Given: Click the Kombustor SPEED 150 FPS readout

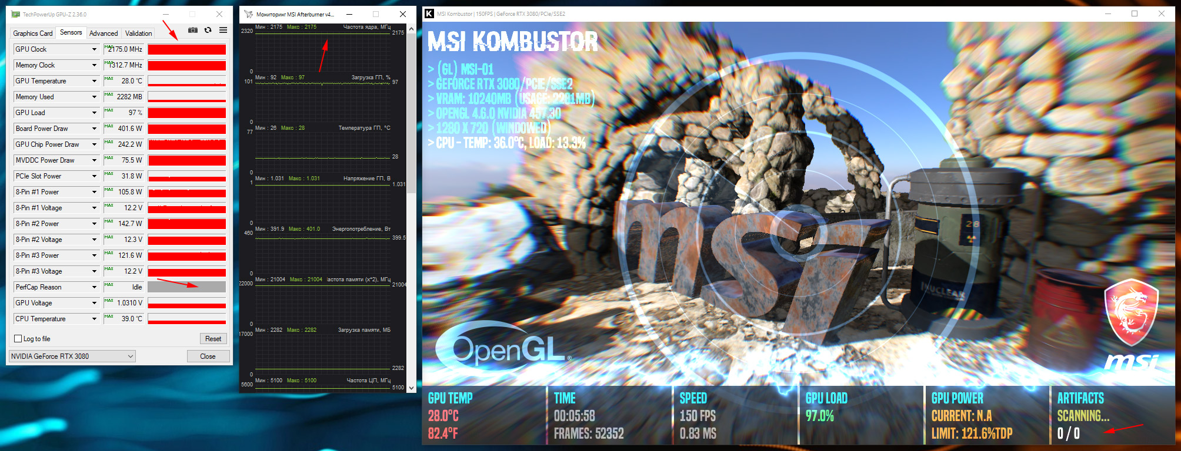Looking at the screenshot, I should [698, 416].
